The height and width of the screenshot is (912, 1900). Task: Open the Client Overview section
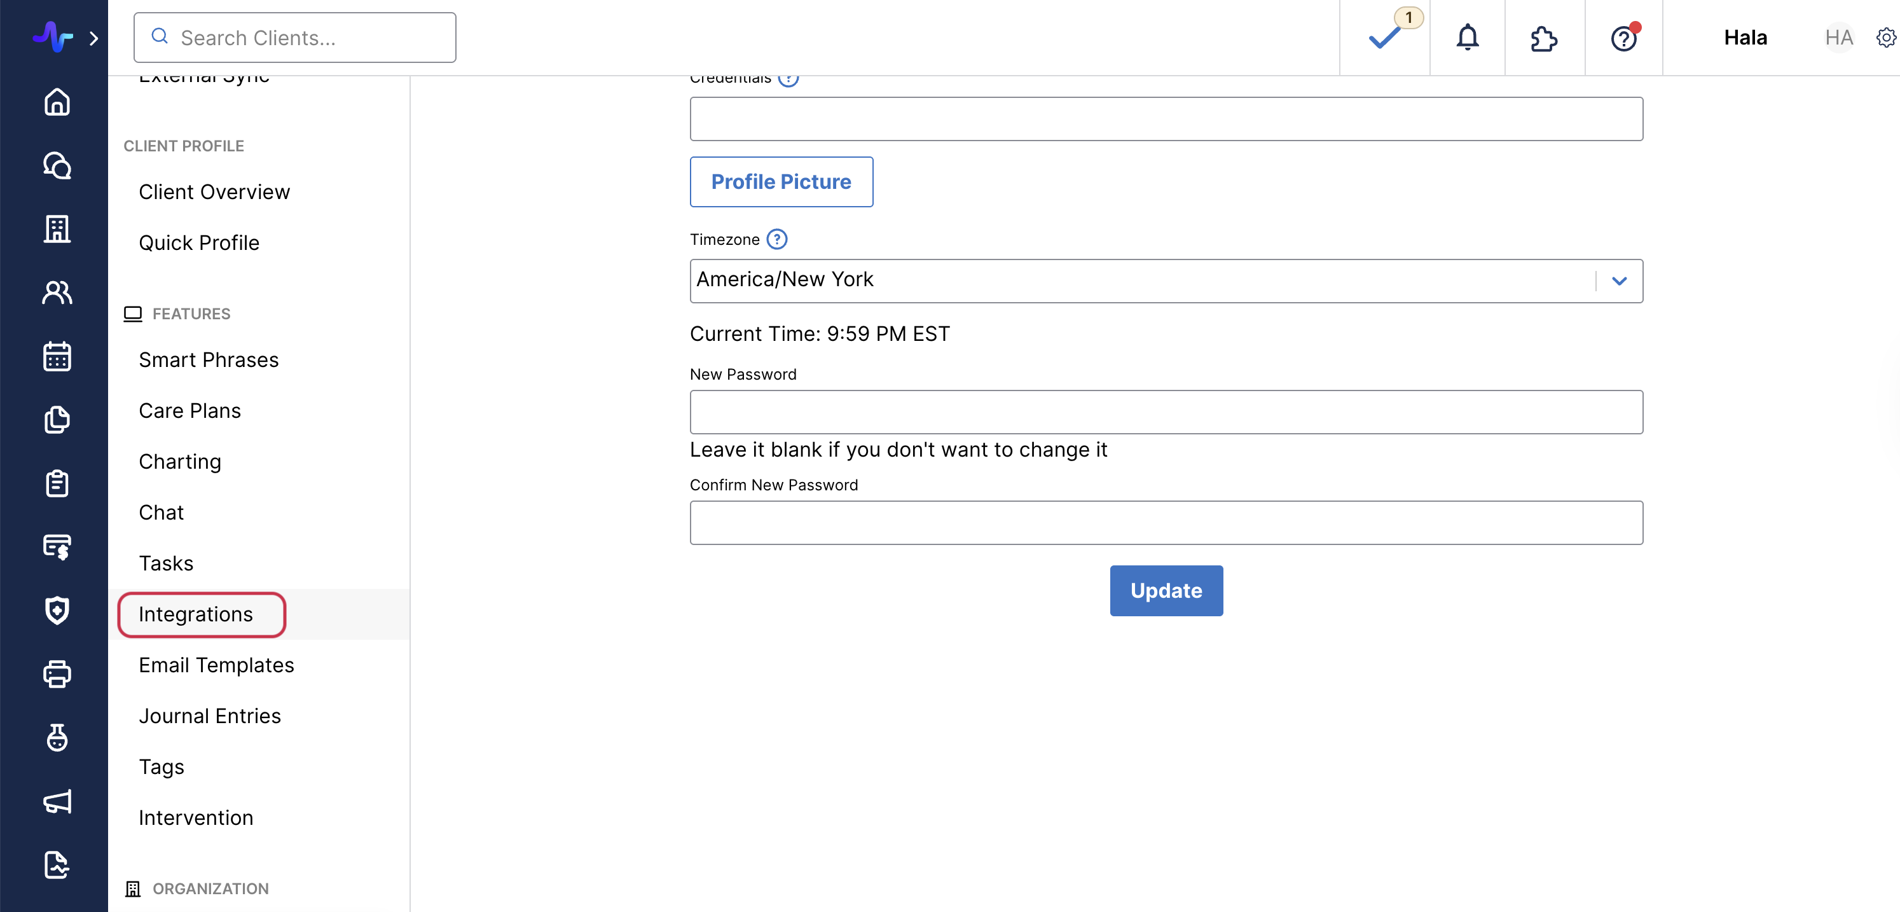point(214,192)
